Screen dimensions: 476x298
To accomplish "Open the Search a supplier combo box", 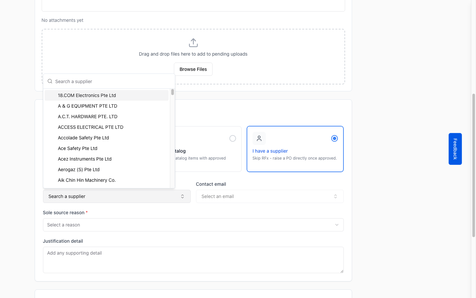I will click(x=117, y=196).
